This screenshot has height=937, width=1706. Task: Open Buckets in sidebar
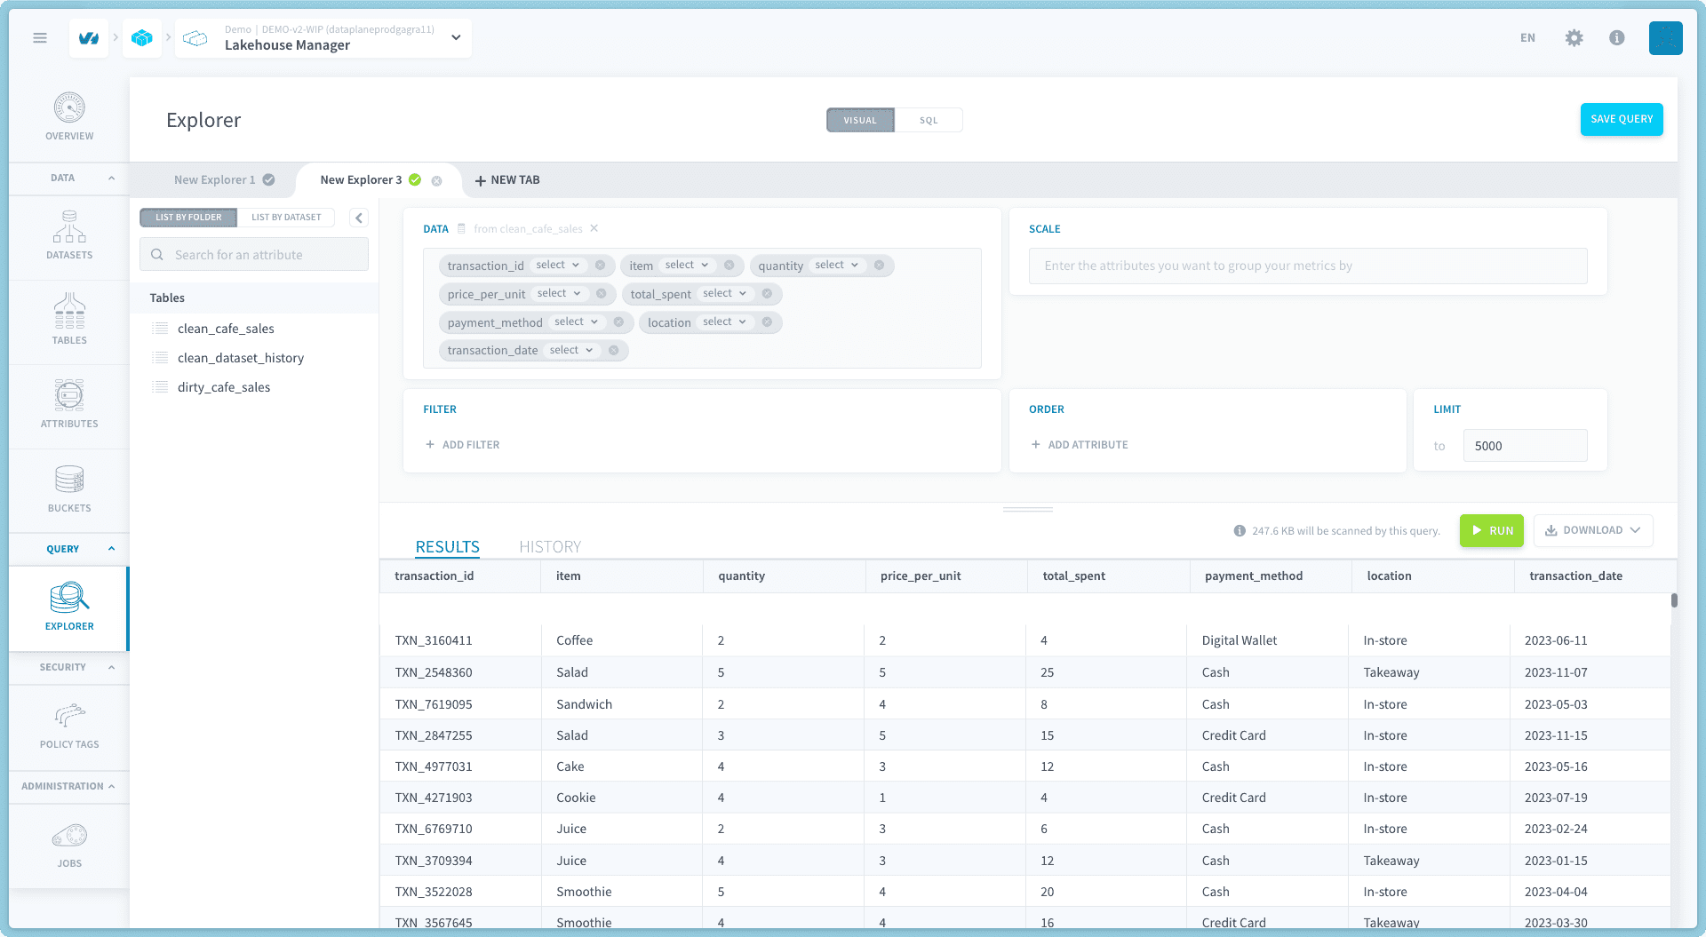[x=69, y=489]
